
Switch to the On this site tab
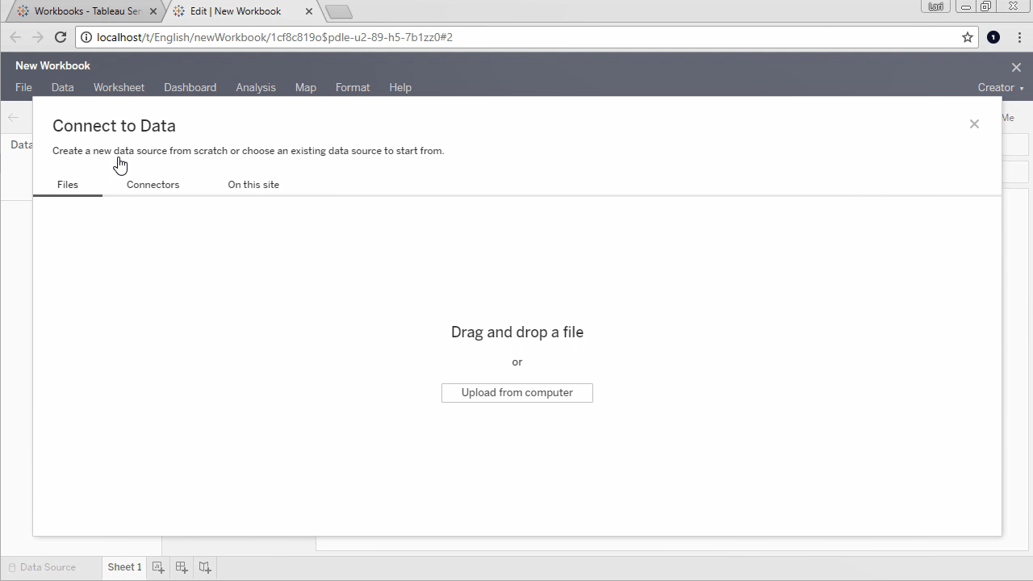click(253, 185)
